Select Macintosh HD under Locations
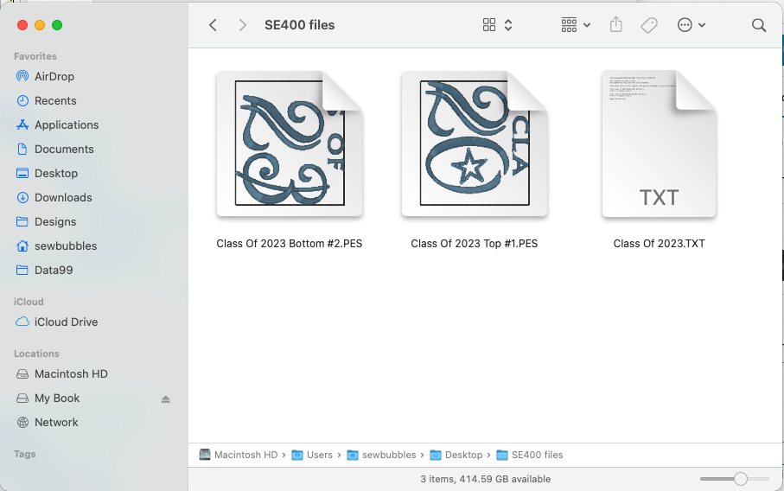This screenshot has width=784, height=491. pos(70,373)
